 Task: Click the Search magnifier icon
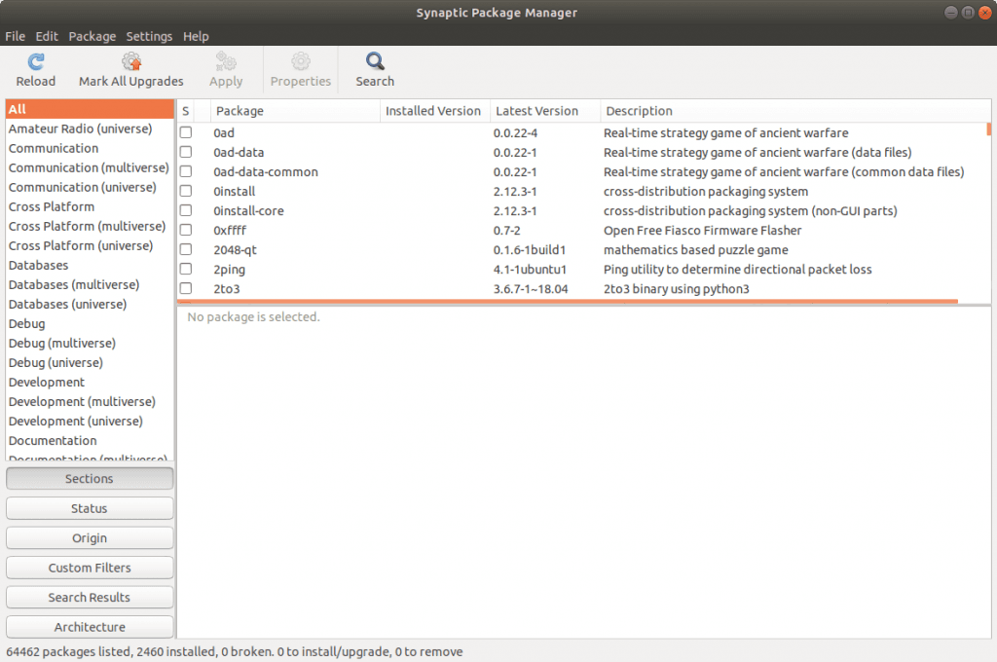pyautogui.click(x=374, y=68)
